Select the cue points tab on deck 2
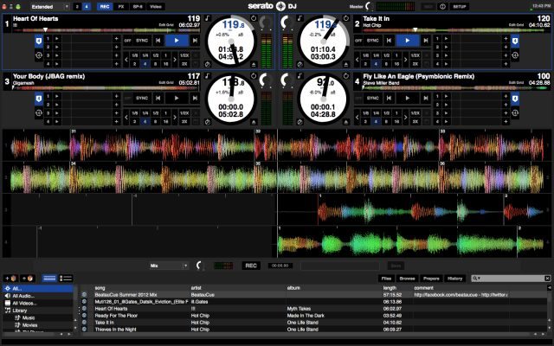Screen dimensions: 554x346 (x=515, y=42)
